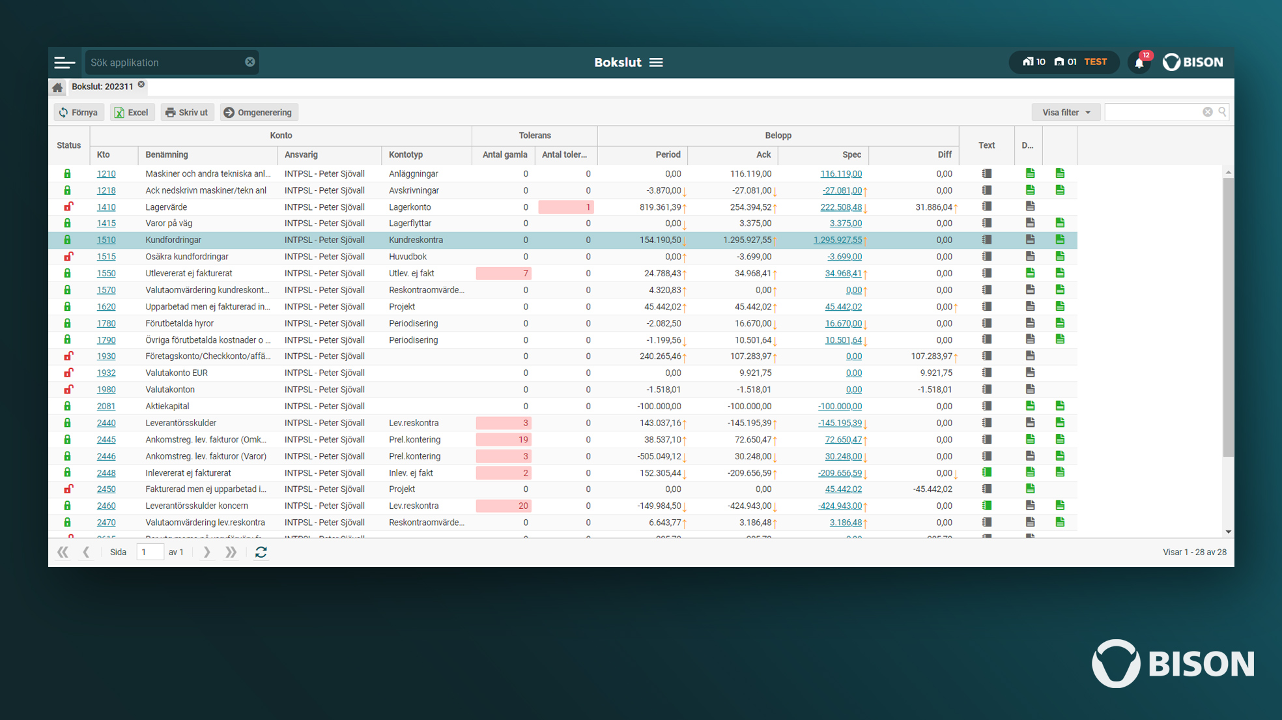
Task: Click the table vertical scrollbar
Action: 1228,317
